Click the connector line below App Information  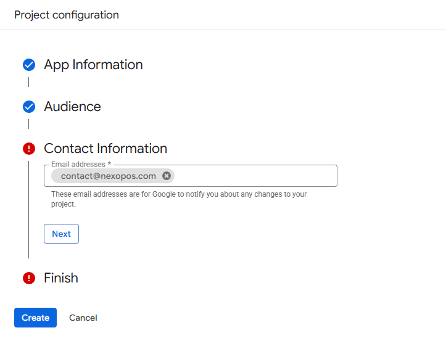point(29,82)
